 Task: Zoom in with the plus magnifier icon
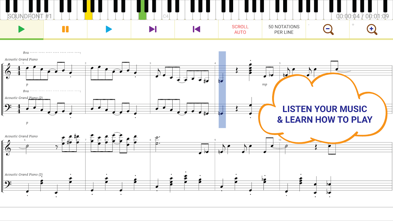click(x=372, y=30)
